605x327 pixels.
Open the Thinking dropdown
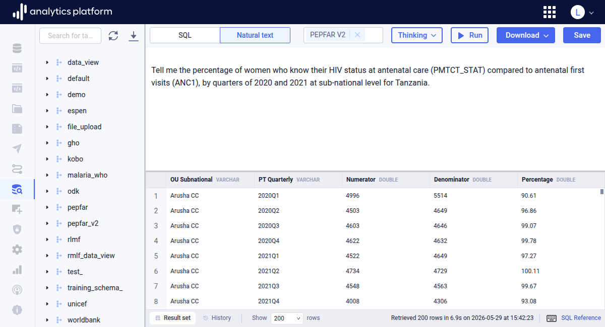pyautogui.click(x=417, y=35)
